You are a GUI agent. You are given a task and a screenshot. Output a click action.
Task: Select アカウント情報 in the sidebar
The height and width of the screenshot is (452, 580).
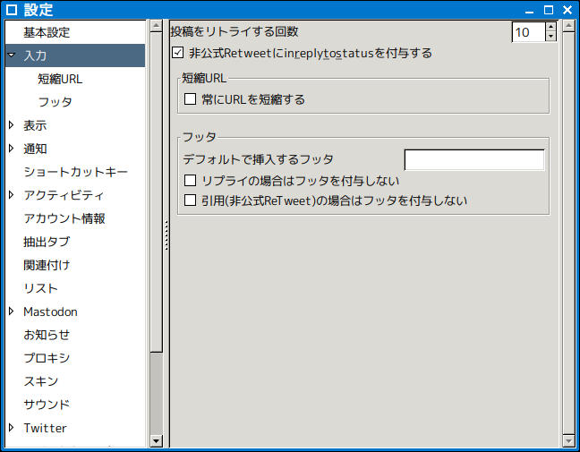click(64, 218)
